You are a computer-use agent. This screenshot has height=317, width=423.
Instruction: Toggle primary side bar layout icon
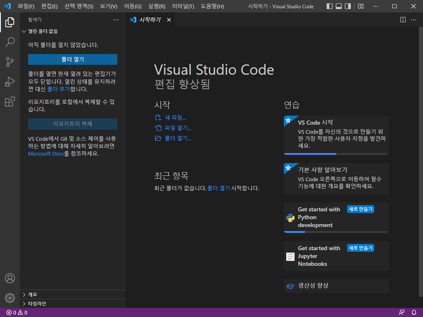(x=329, y=6)
